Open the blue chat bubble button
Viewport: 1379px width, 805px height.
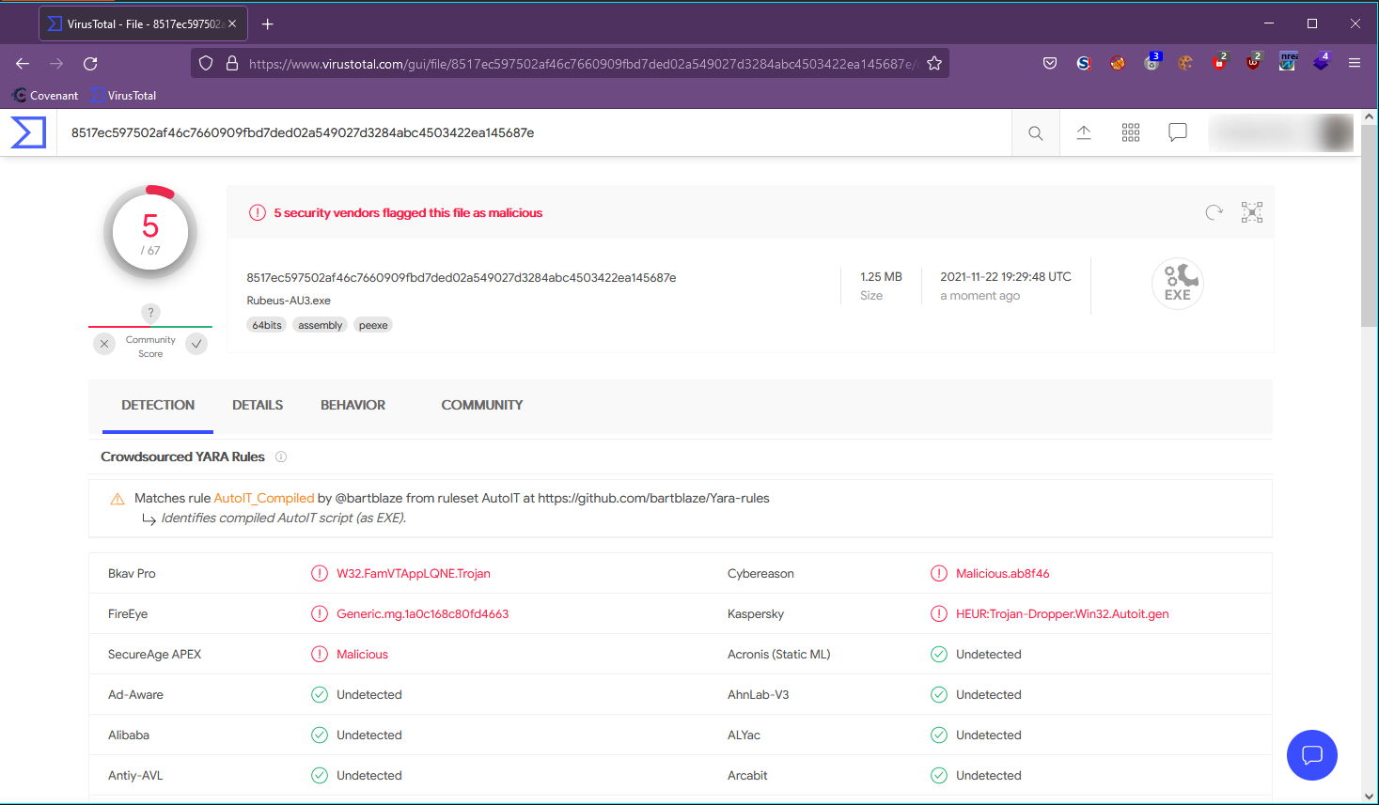click(1312, 755)
